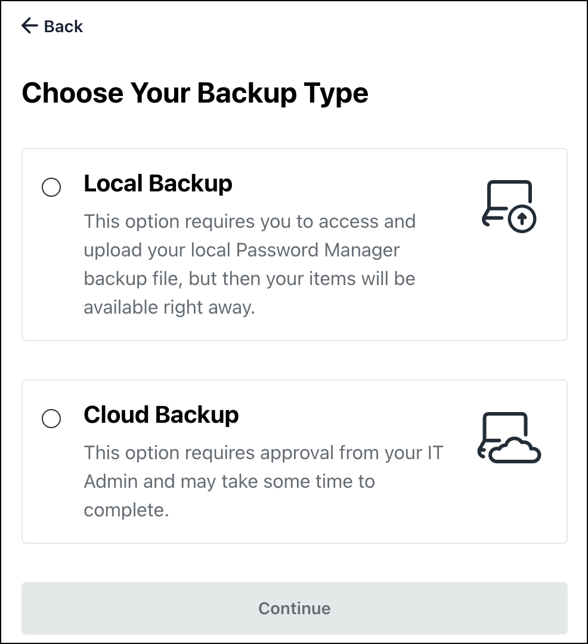Click the Continue button
Screen dimensions: 588x644
click(x=294, y=608)
